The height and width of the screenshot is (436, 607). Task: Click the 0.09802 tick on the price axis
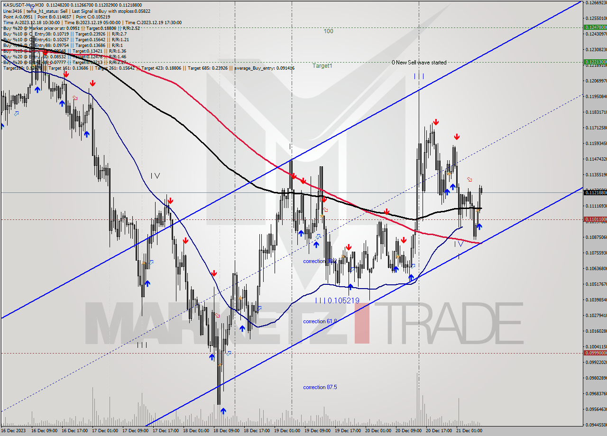pos(596,378)
